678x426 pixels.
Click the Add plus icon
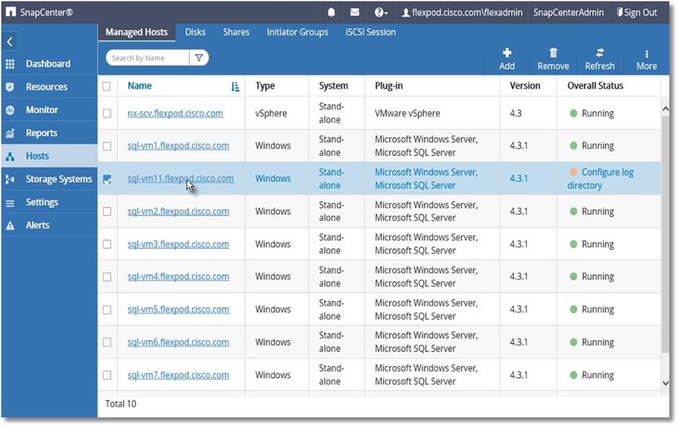point(507,52)
